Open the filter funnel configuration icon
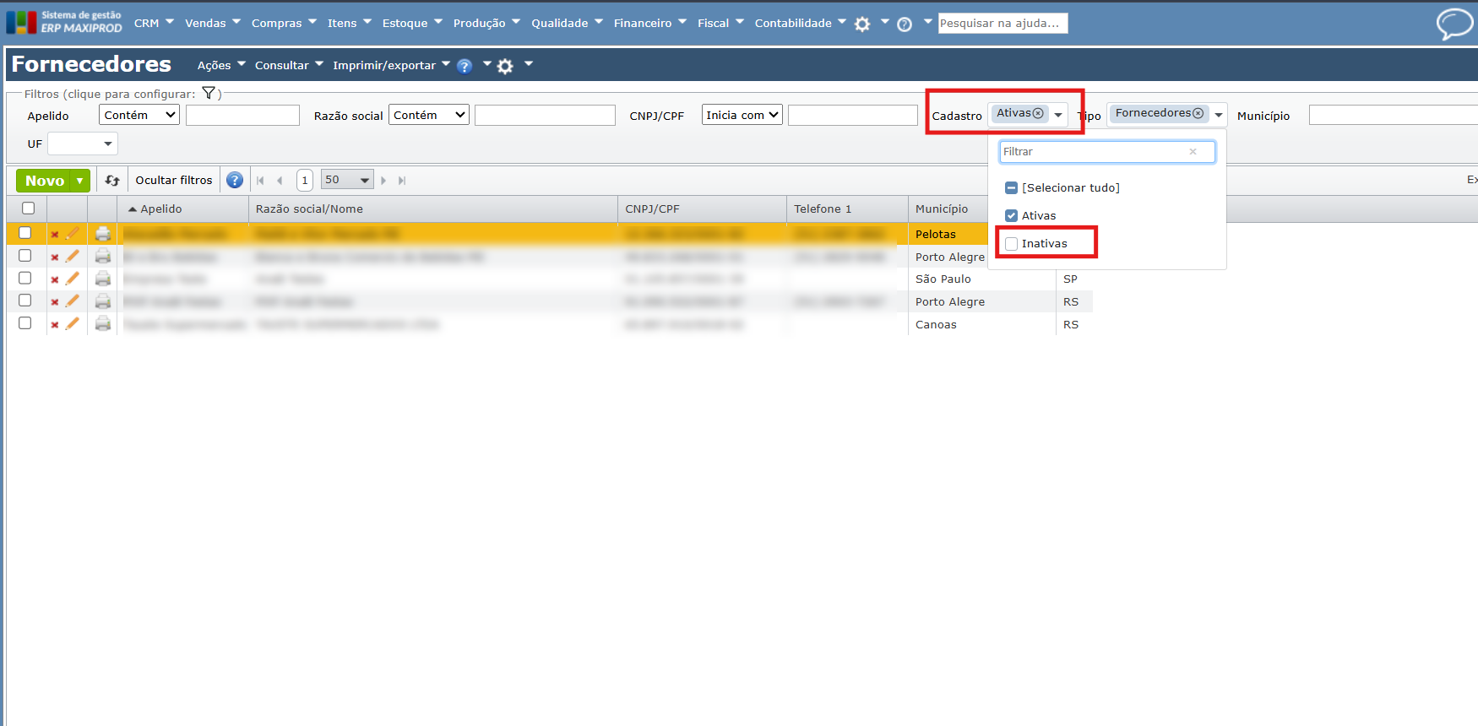 pyautogui.click(x=209, y=94)
